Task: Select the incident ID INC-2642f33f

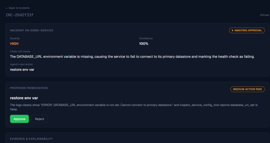Action: click(x=19, y=15)
